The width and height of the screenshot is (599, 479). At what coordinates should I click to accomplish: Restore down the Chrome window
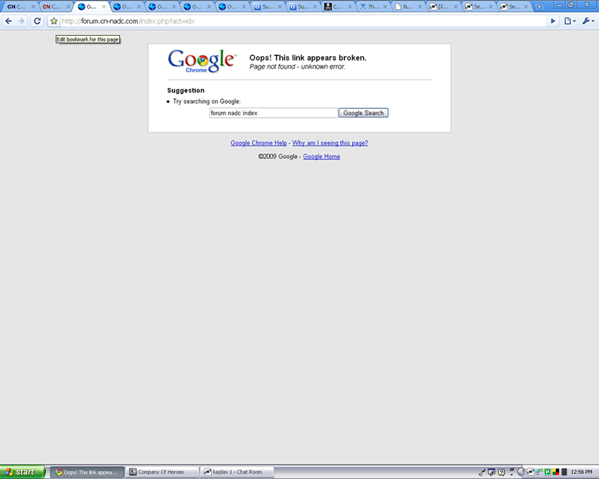(571, 5)
